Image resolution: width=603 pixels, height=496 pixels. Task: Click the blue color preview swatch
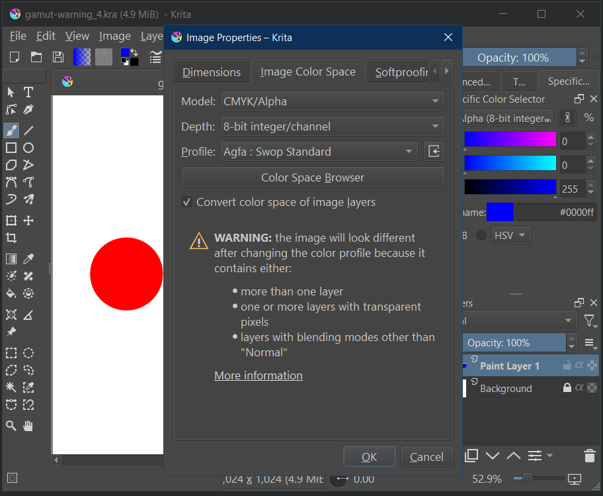pos(500,213)
